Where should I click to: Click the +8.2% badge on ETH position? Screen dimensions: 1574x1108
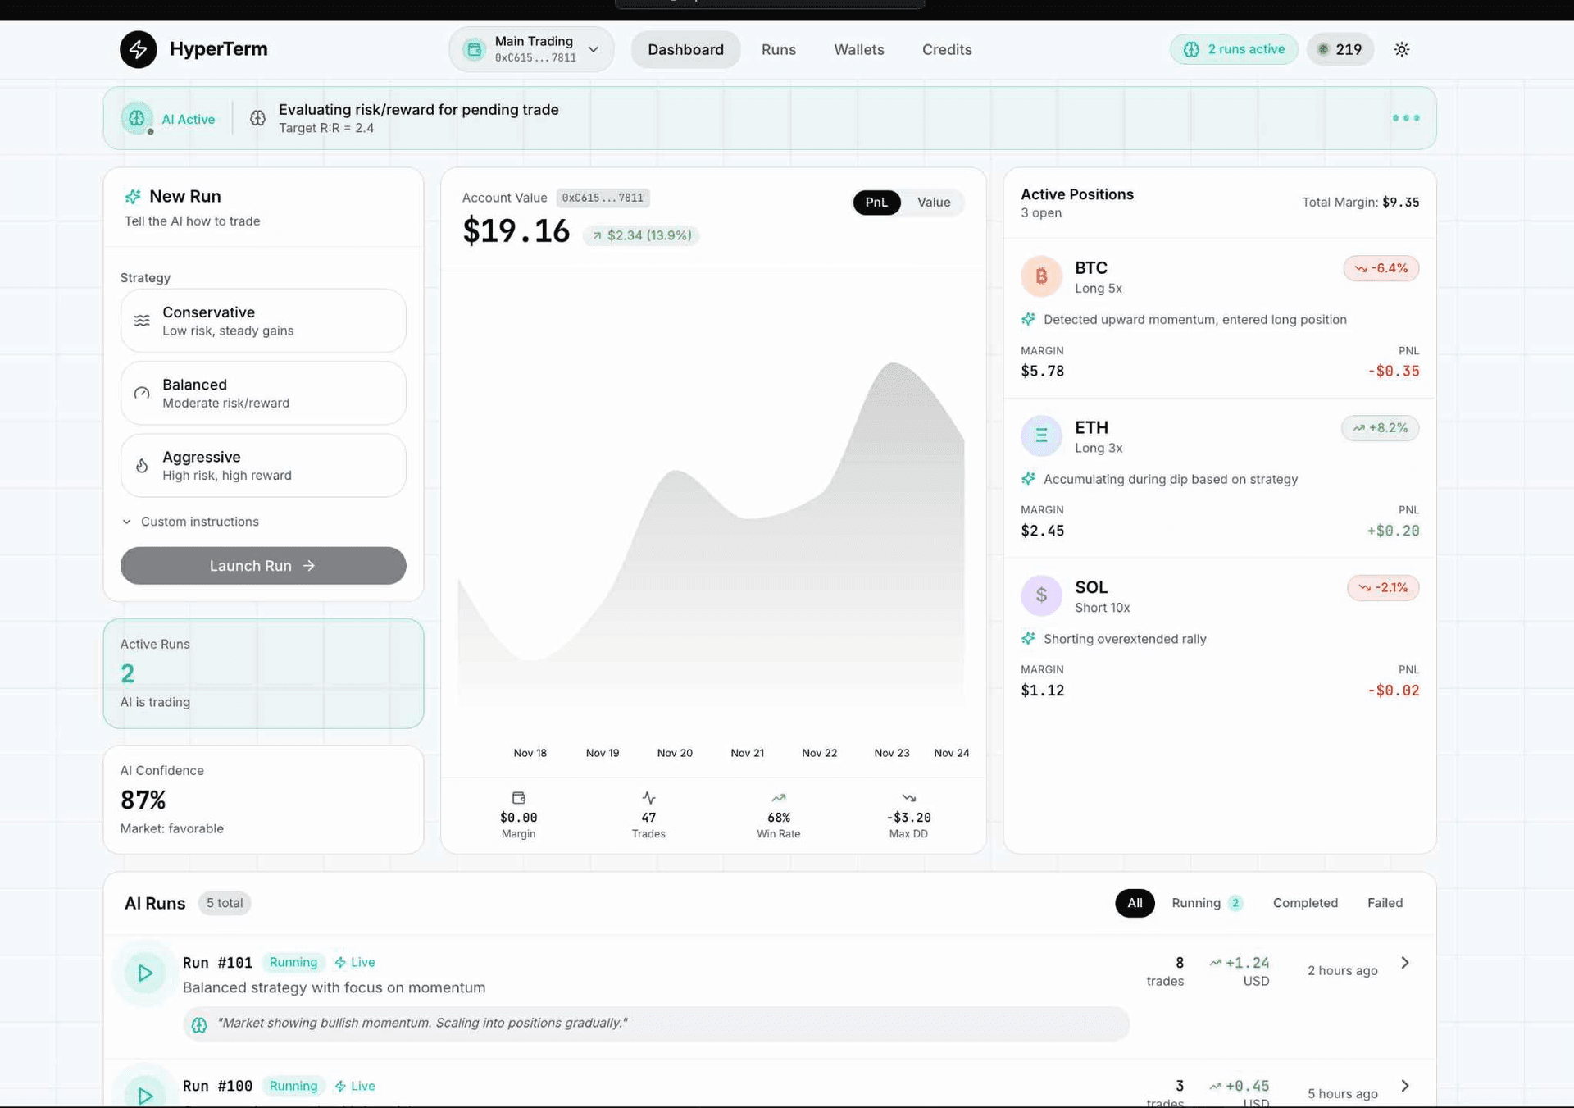tap(1380, 428)
